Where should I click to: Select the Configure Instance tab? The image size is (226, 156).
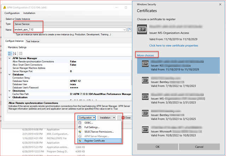pyautogui.click(x=15, y=41)
